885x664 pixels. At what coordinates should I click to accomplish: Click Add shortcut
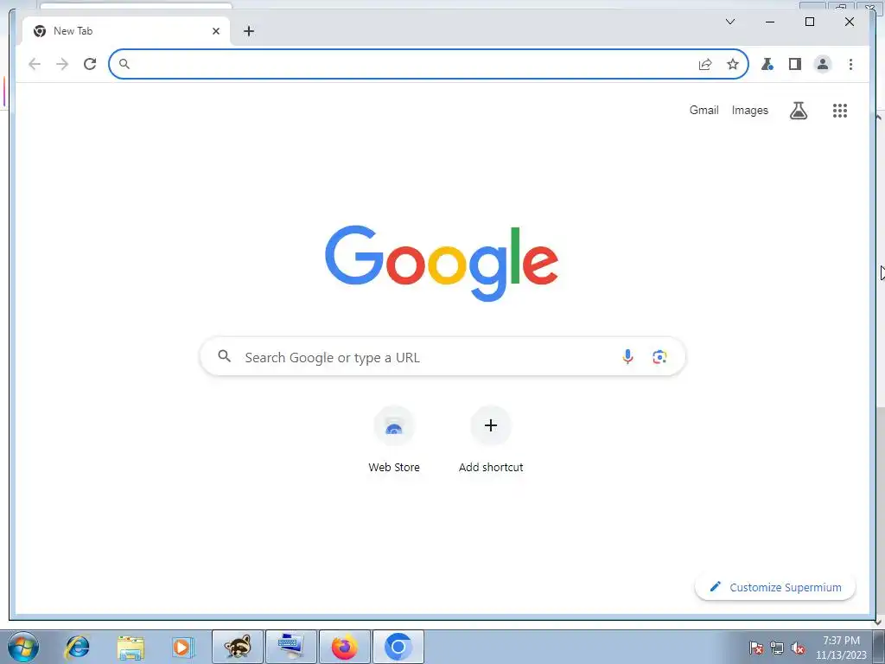click(x=491, y=440)
